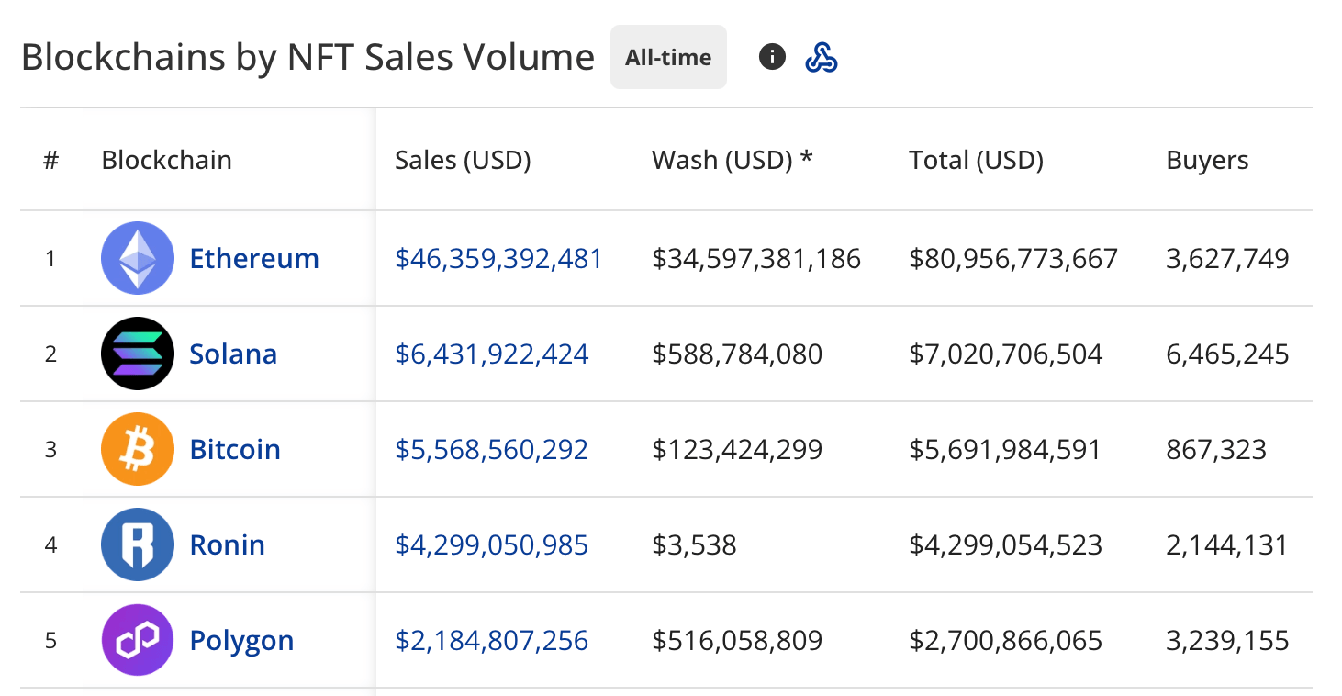Sort table by Total (USD) header
The image size is (1342, 696).
point(976,160)
